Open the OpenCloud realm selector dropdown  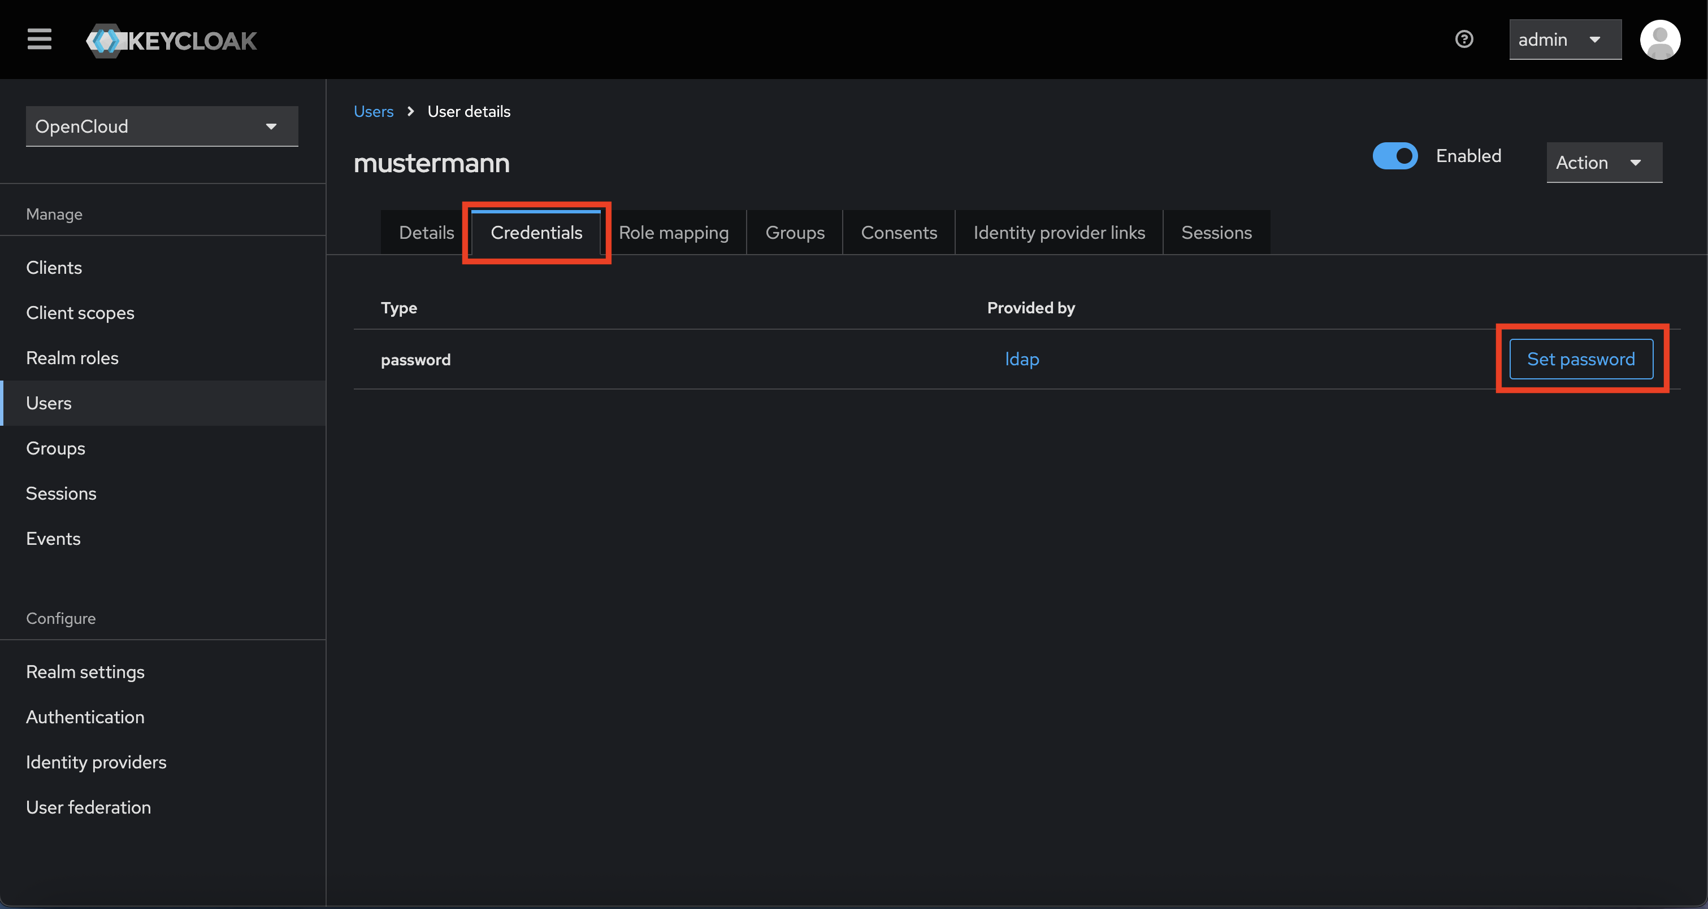[x=161, y=126]
